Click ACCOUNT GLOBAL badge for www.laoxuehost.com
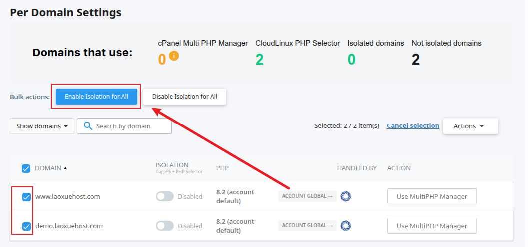 pyautogui.click(x=307, y=196)
